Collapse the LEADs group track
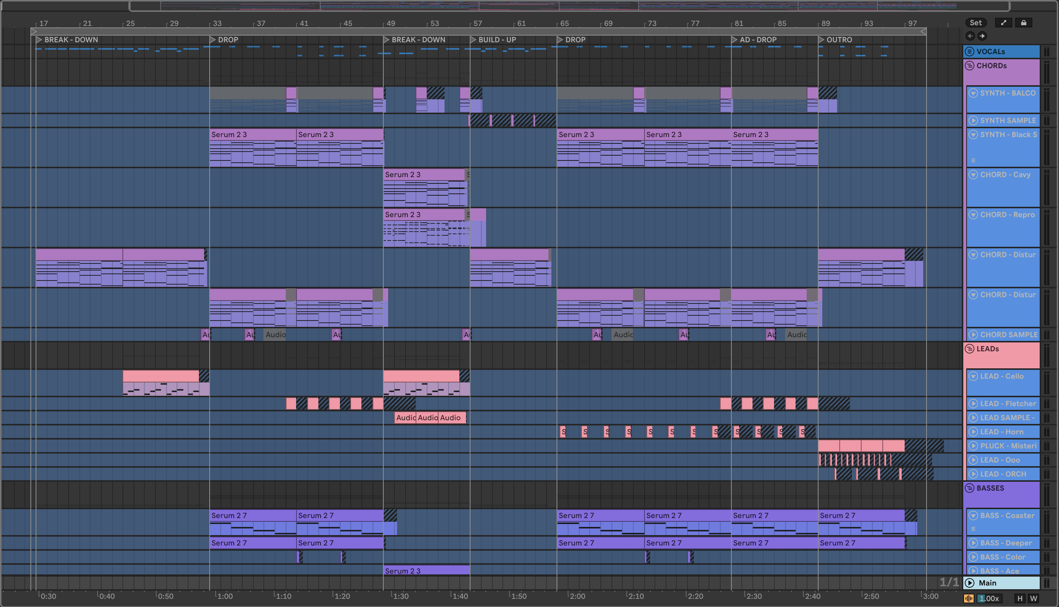Screen dimensions: 1059x607 click(x=970, y=348)
